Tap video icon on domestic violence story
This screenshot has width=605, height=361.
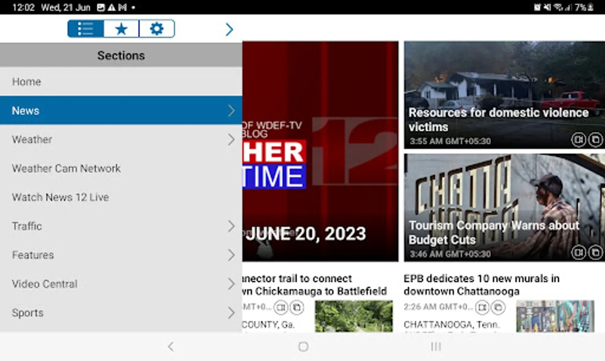click(x=578, y=140)
